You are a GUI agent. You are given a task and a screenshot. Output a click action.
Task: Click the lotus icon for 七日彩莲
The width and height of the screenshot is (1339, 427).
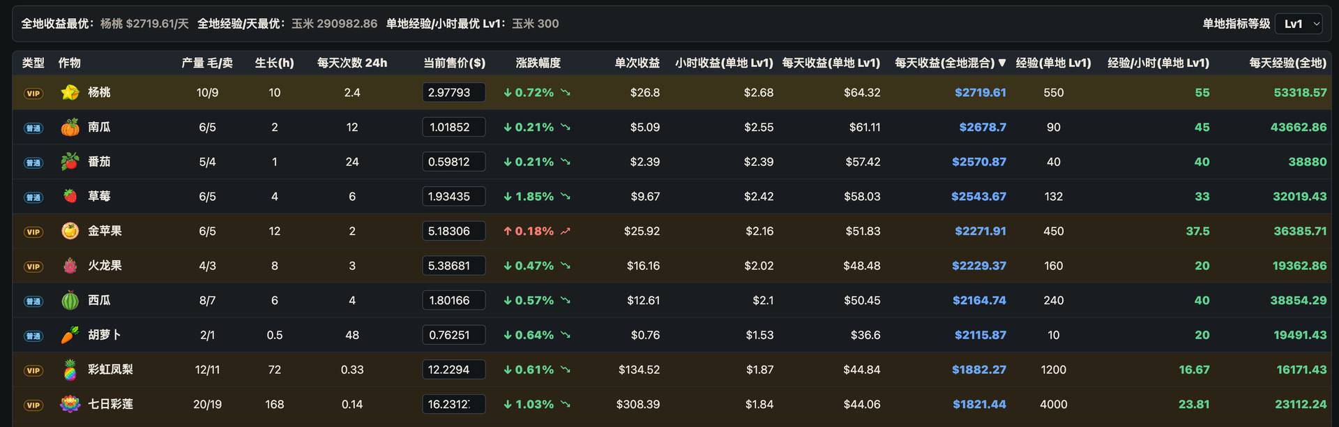[x=70, y=404]
